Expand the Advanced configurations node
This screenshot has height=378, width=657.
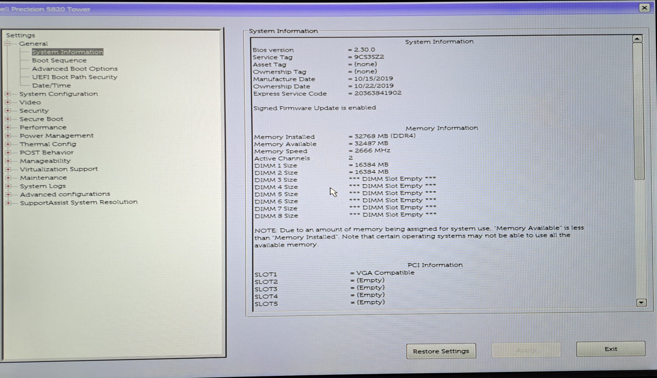click(x=8, y=194)
